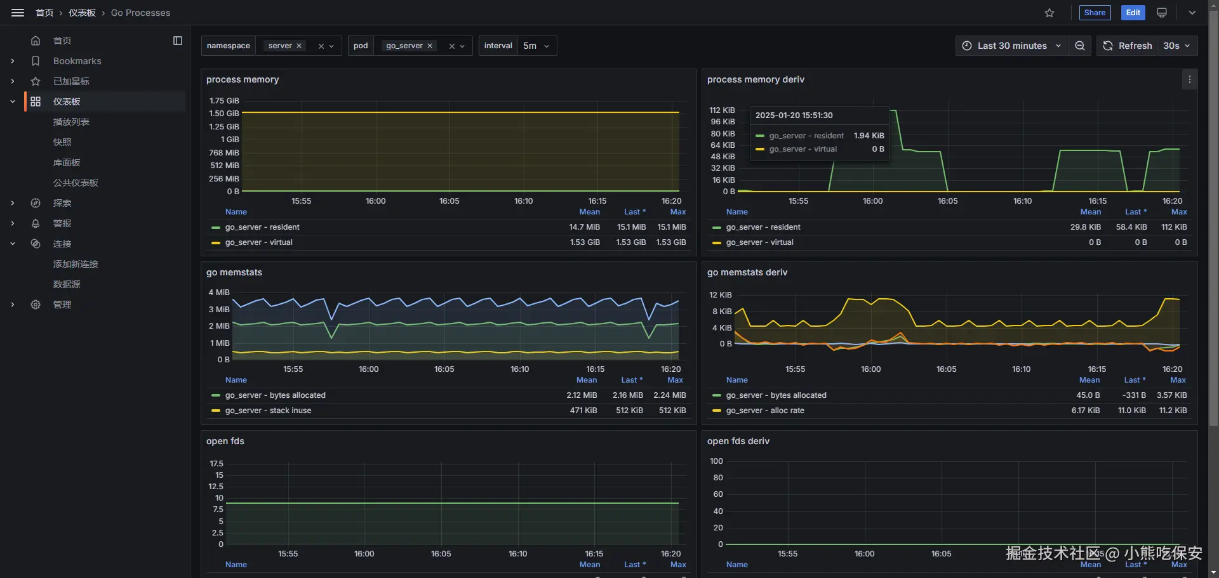Toggle go_server - stack inuse series visibility

268,411
